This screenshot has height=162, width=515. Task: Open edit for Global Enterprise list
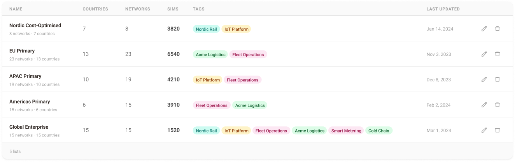[484, 130]
